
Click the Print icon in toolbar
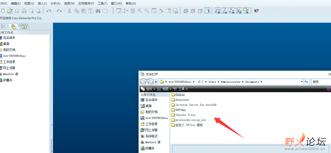pos(24,11)
